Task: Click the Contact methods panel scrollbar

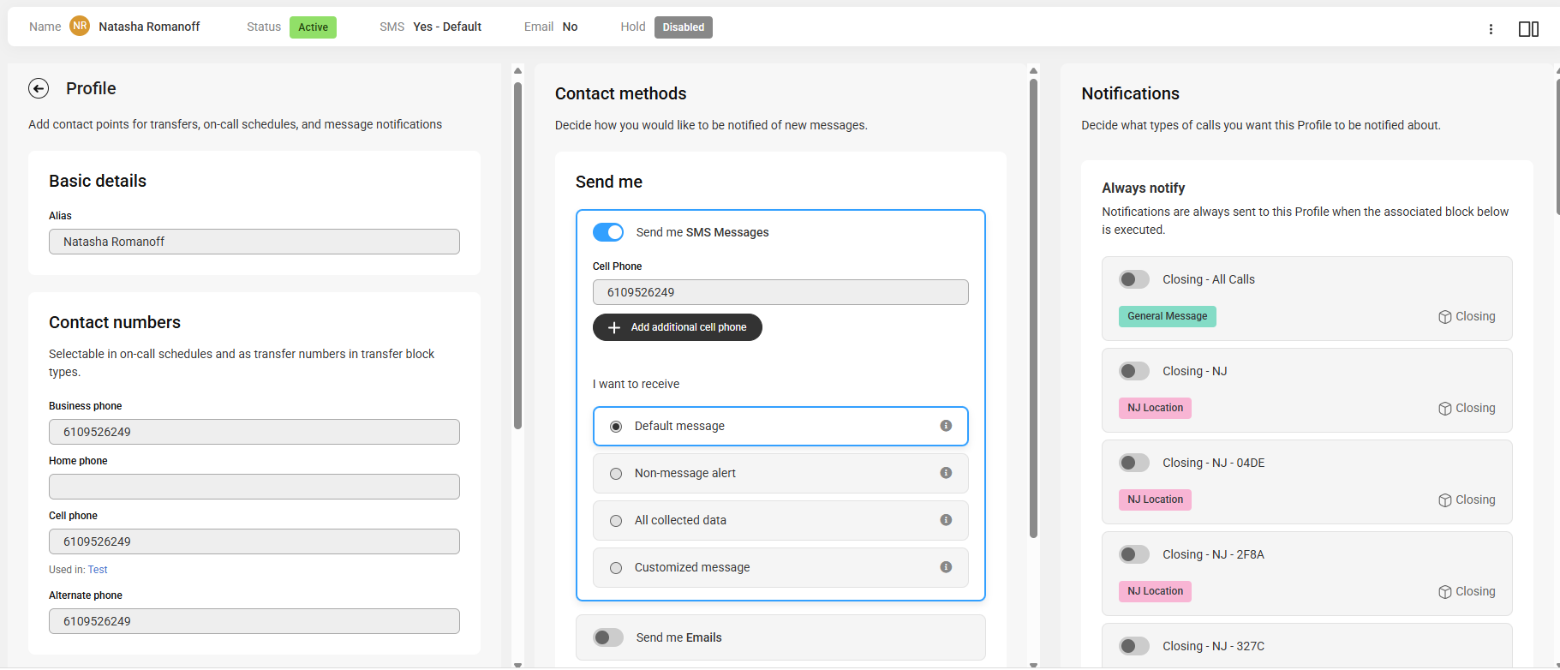Action: click(x=1033, y=308)
